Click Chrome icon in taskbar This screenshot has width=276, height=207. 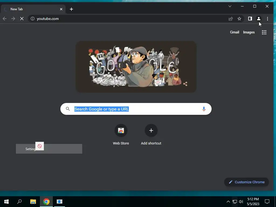(x=46, y=202)
